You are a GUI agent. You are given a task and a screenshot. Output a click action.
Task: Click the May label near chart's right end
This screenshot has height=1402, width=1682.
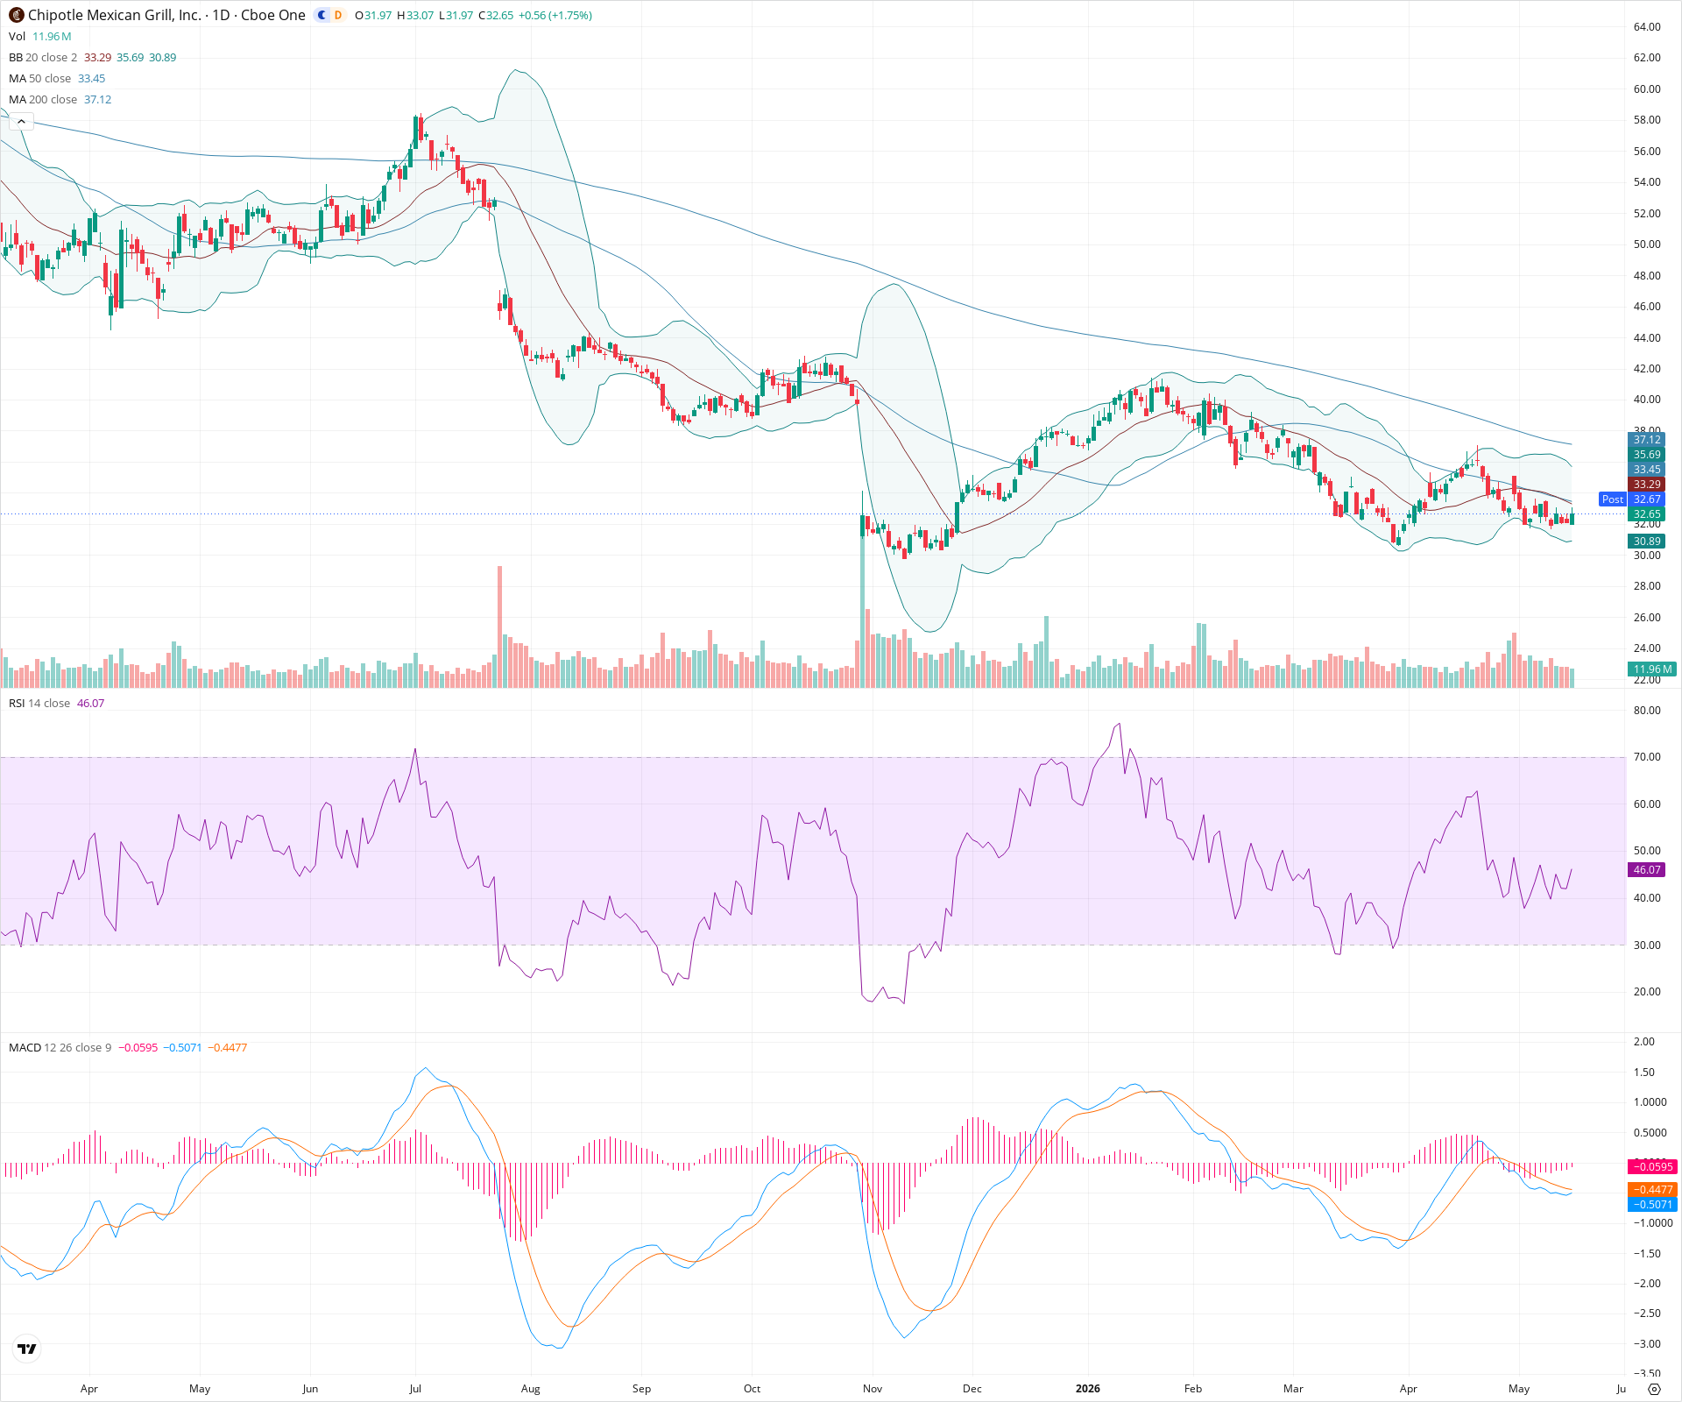1519,1388
